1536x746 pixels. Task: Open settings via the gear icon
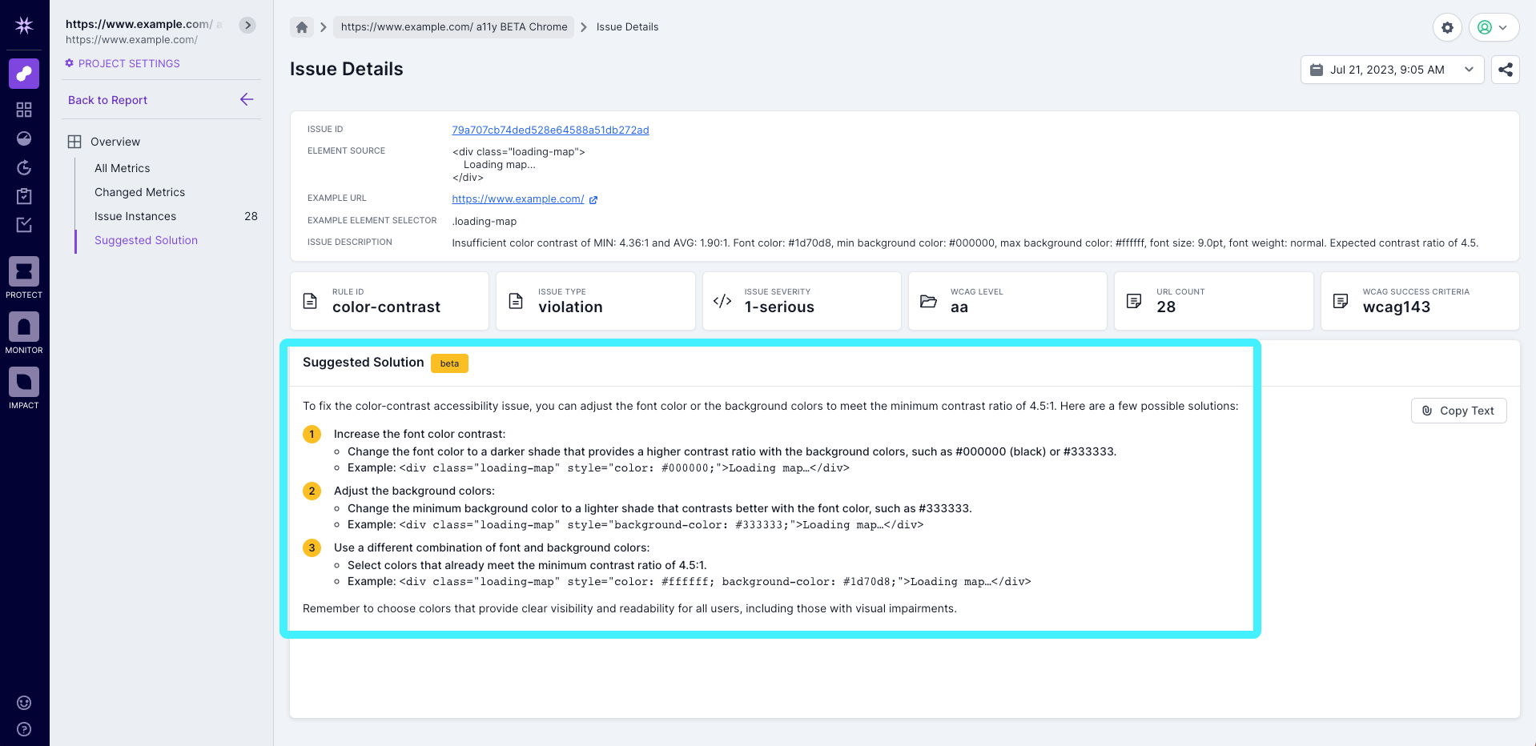point(1448,27)
